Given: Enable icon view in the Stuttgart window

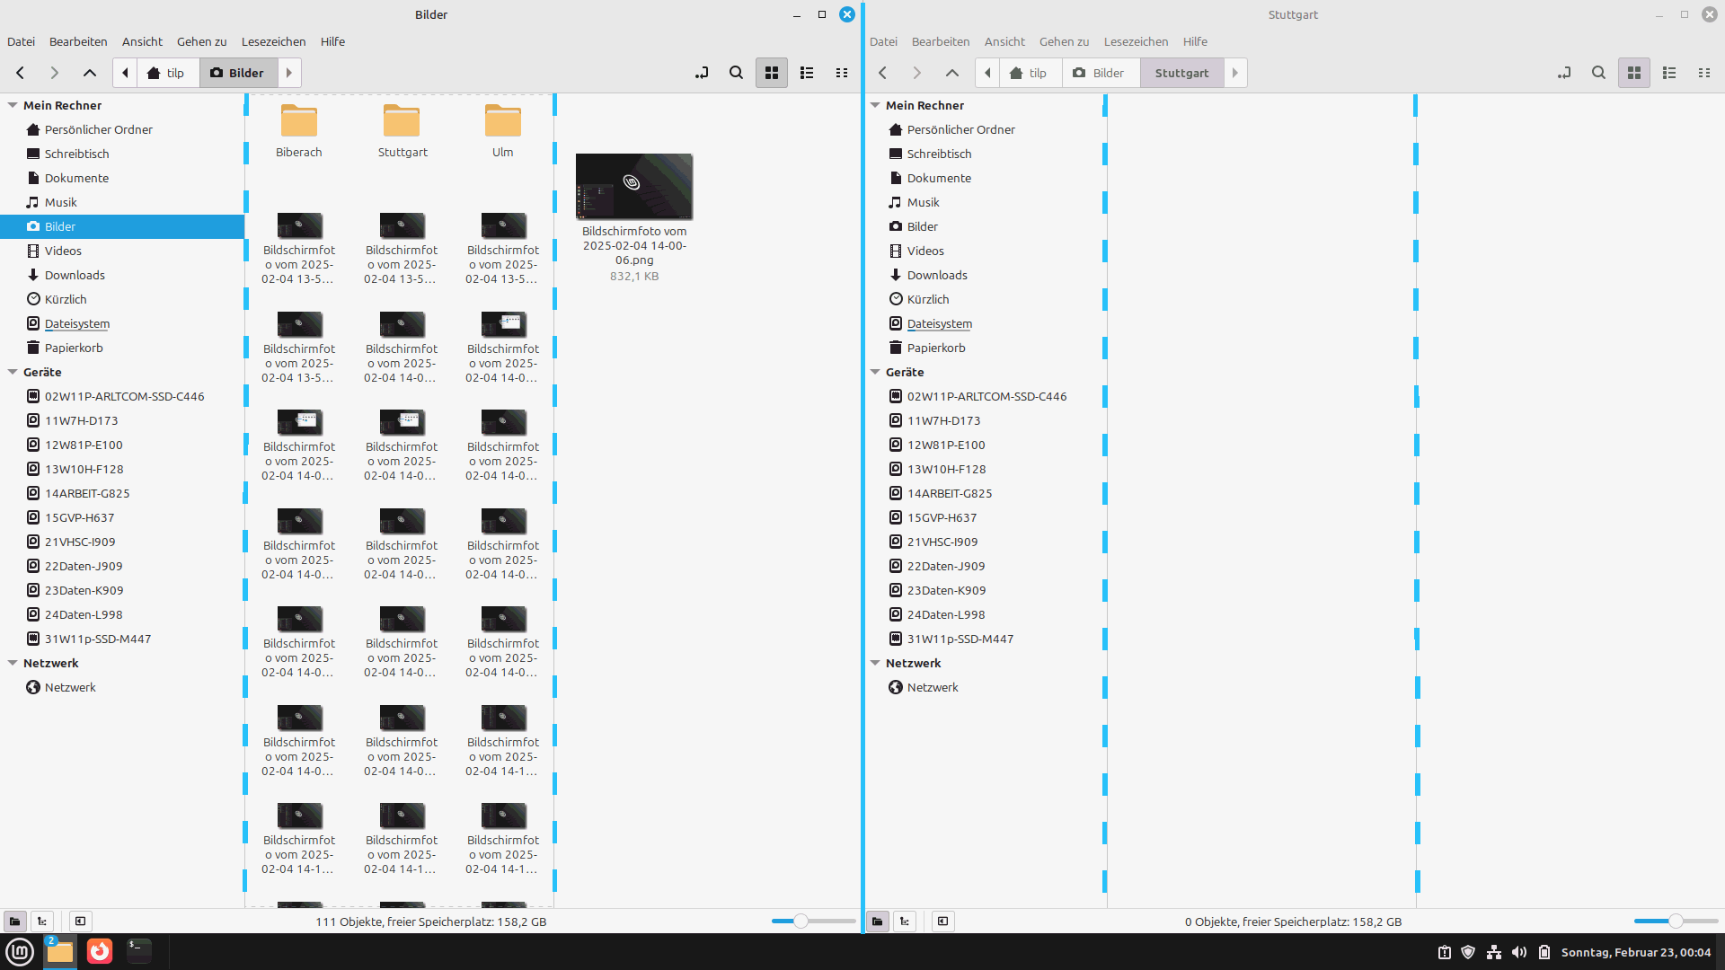Looking at the screenshot, I should click(1634, 73).
